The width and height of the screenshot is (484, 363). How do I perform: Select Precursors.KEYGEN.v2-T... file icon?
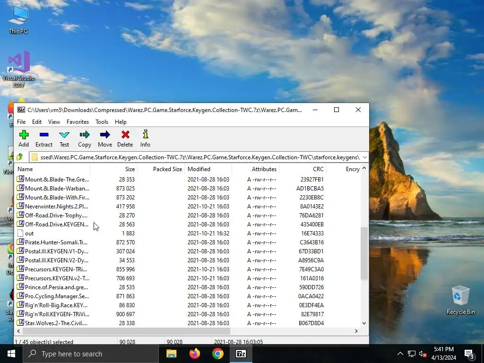[20, 278]
